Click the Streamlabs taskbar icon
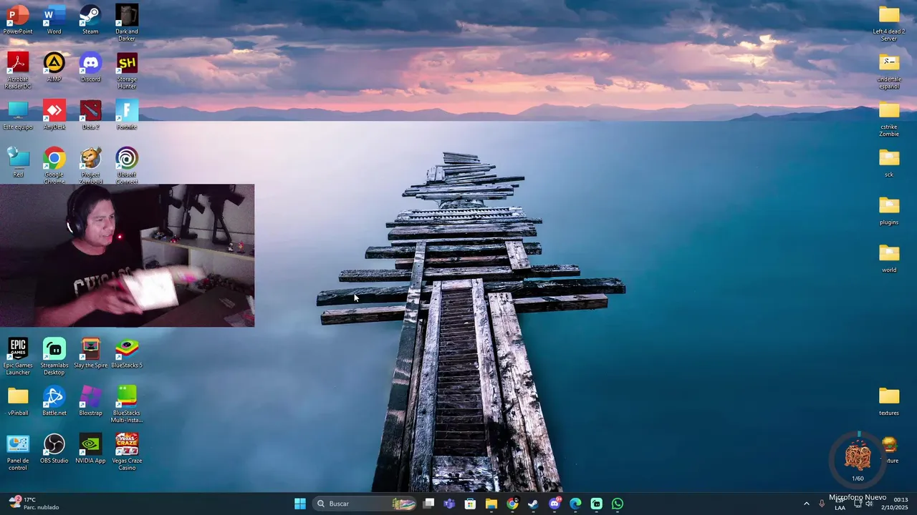The width and height of the screenshot is (917, 515). tap(596, 504)
